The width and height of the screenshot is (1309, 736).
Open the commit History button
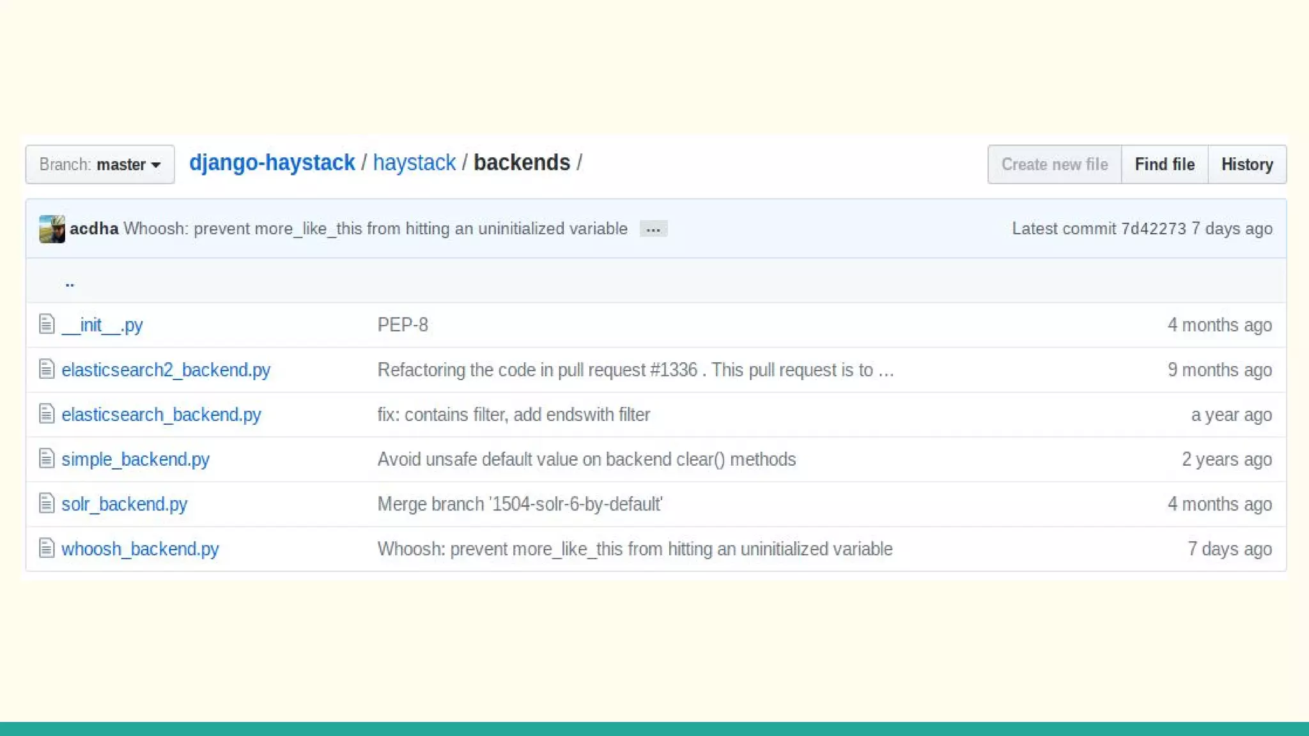[1246, 165]
